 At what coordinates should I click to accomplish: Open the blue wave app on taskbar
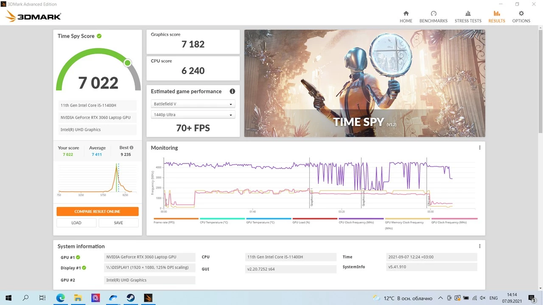click(x=113, y=298)
